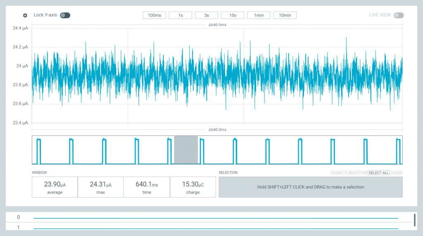Click last pulse in overview minimap
Image resolution: width=423 pixels, height=236 pixels.
click(398, 151)
